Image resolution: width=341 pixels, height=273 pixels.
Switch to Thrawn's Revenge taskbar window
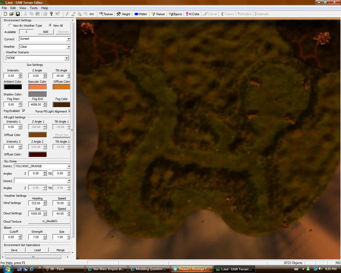click(x=192, y=269)
